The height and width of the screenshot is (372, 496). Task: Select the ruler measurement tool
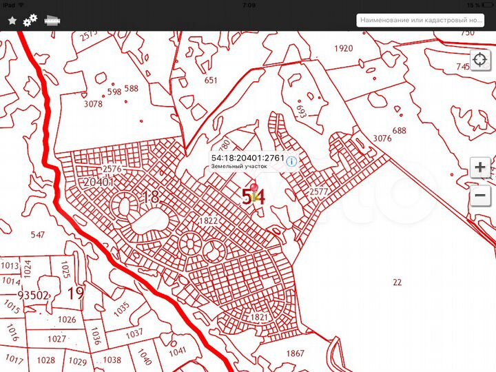(x=52, y=20)
